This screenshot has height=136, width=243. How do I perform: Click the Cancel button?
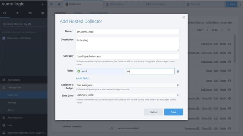[x=153, y=112]
